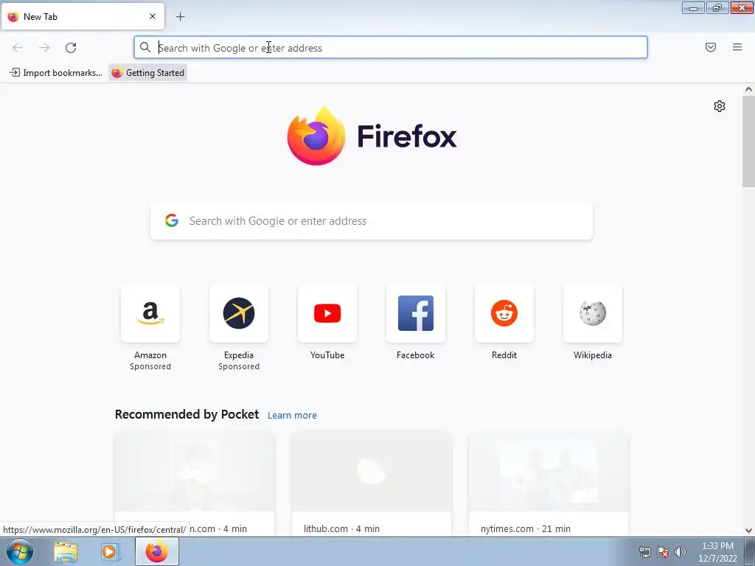Viewport: 755px width, 566px height.
Task: Click the taskbar clock showing 1:33 PM
Action: (717, 552)
